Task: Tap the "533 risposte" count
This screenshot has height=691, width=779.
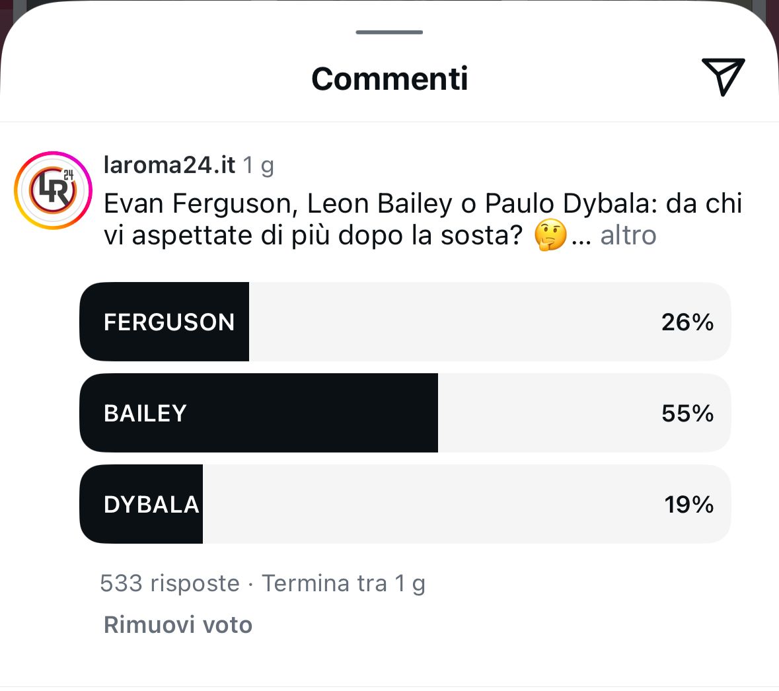Action: click(169, 583)
